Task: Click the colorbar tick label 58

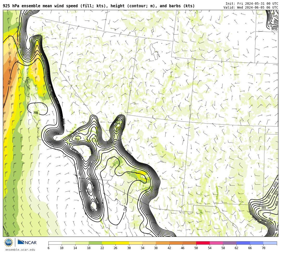Action: [x=223, y=248]
